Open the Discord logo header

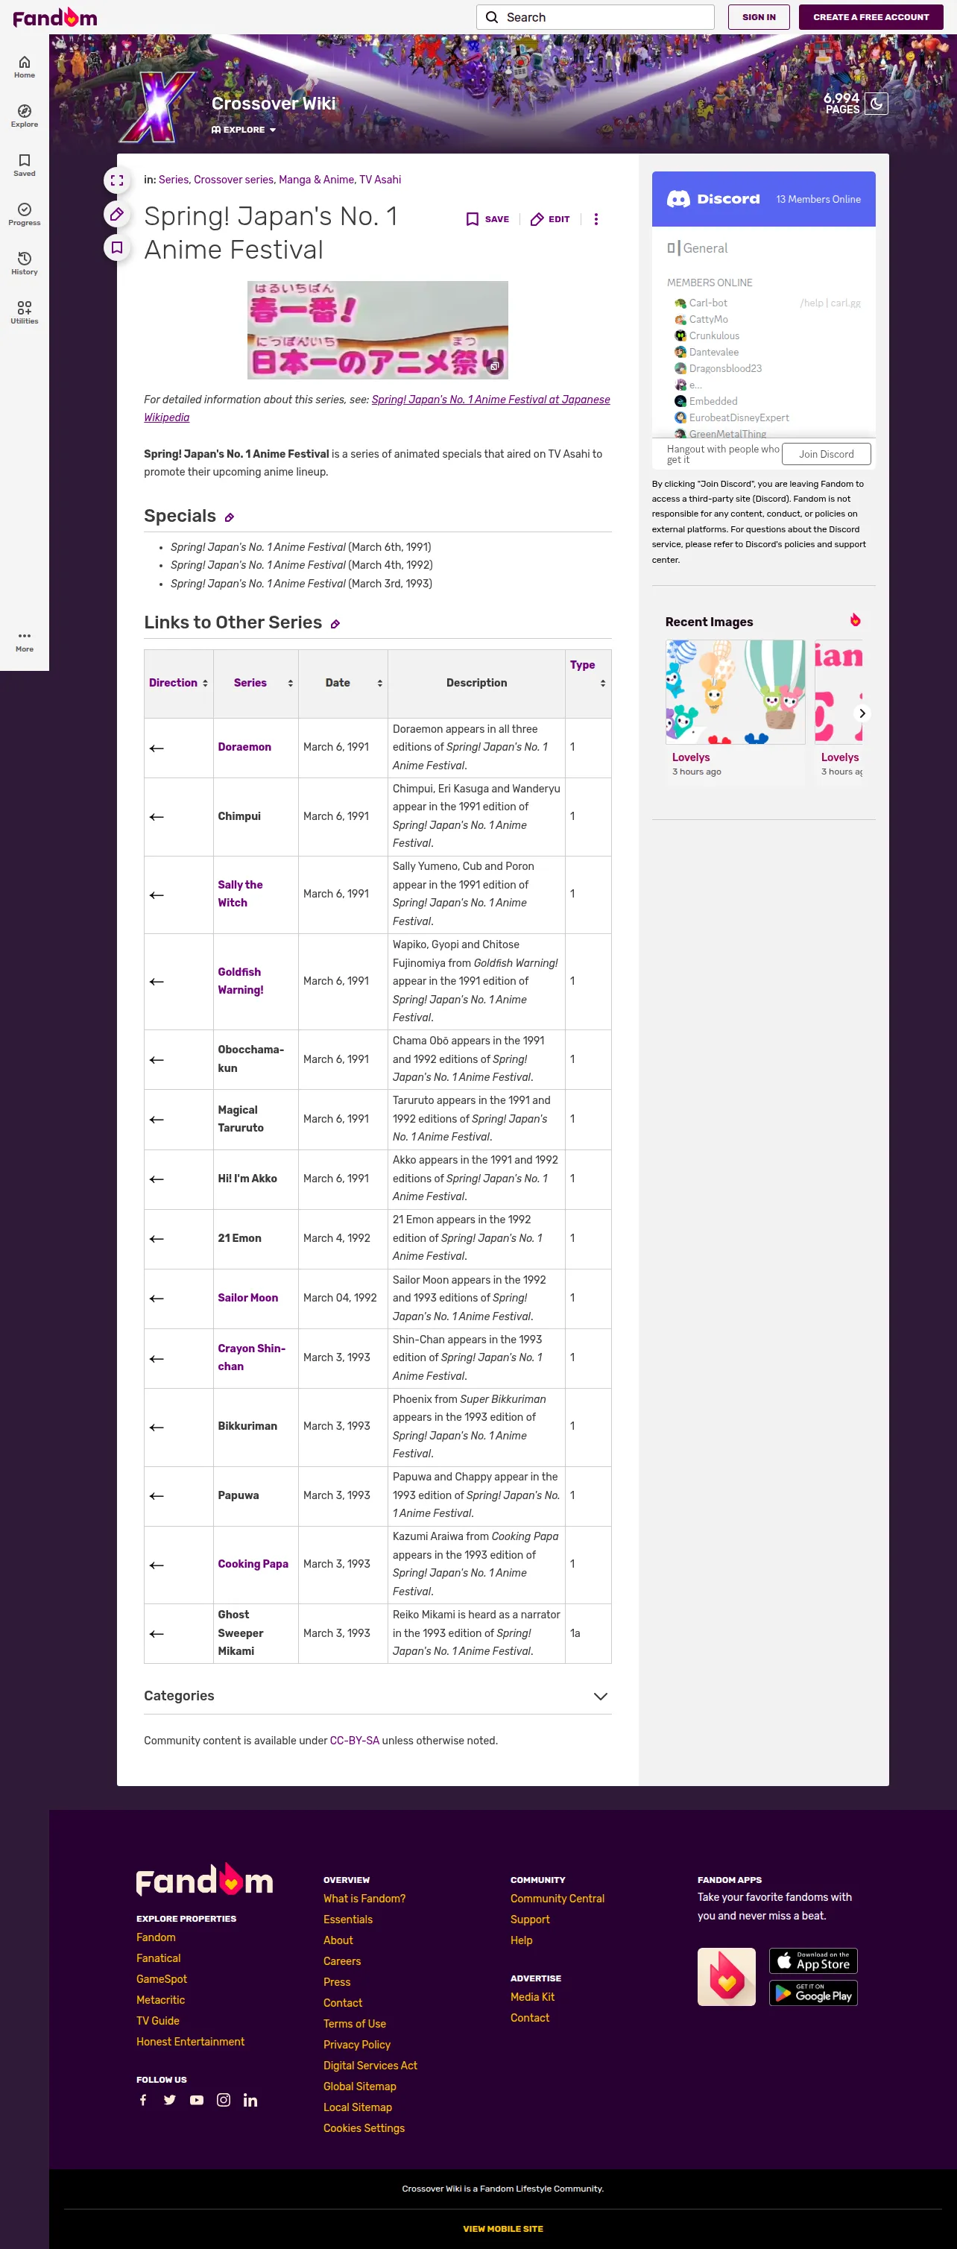[713, 199]
